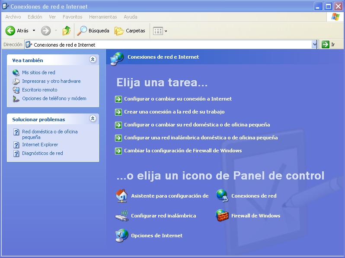Open the forward history dropdown arrow
This screenshot has width=345, height=258.
[56, 31]
